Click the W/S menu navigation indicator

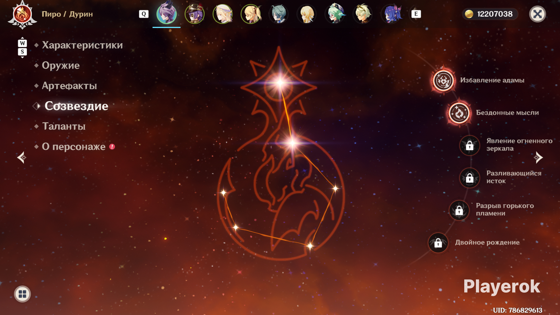tap(22, 48)
